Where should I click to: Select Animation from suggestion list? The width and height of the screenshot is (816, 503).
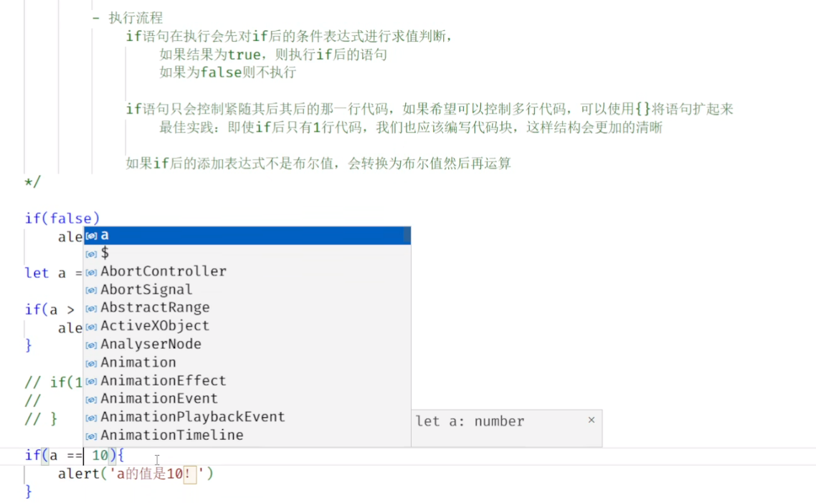[247, 363]
